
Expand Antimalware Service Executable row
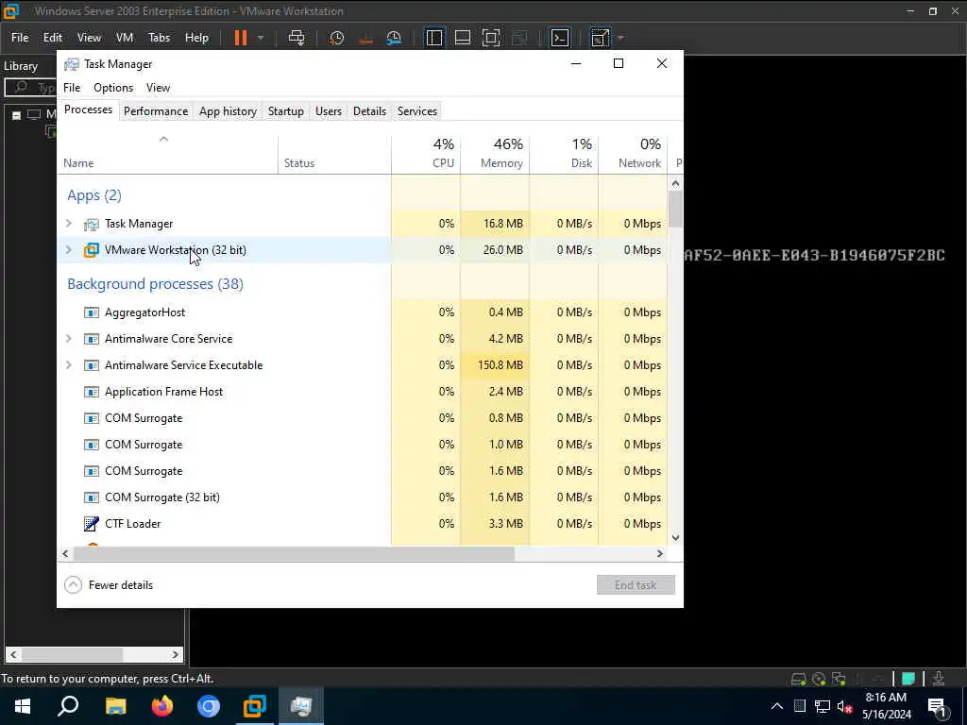pyautogui.click(x=69, y=365)
